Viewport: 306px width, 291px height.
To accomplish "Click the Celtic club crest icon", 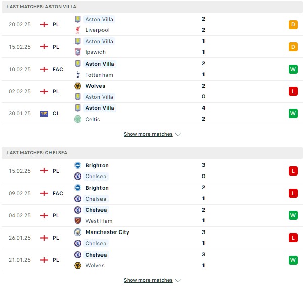I will pos(78,119).
